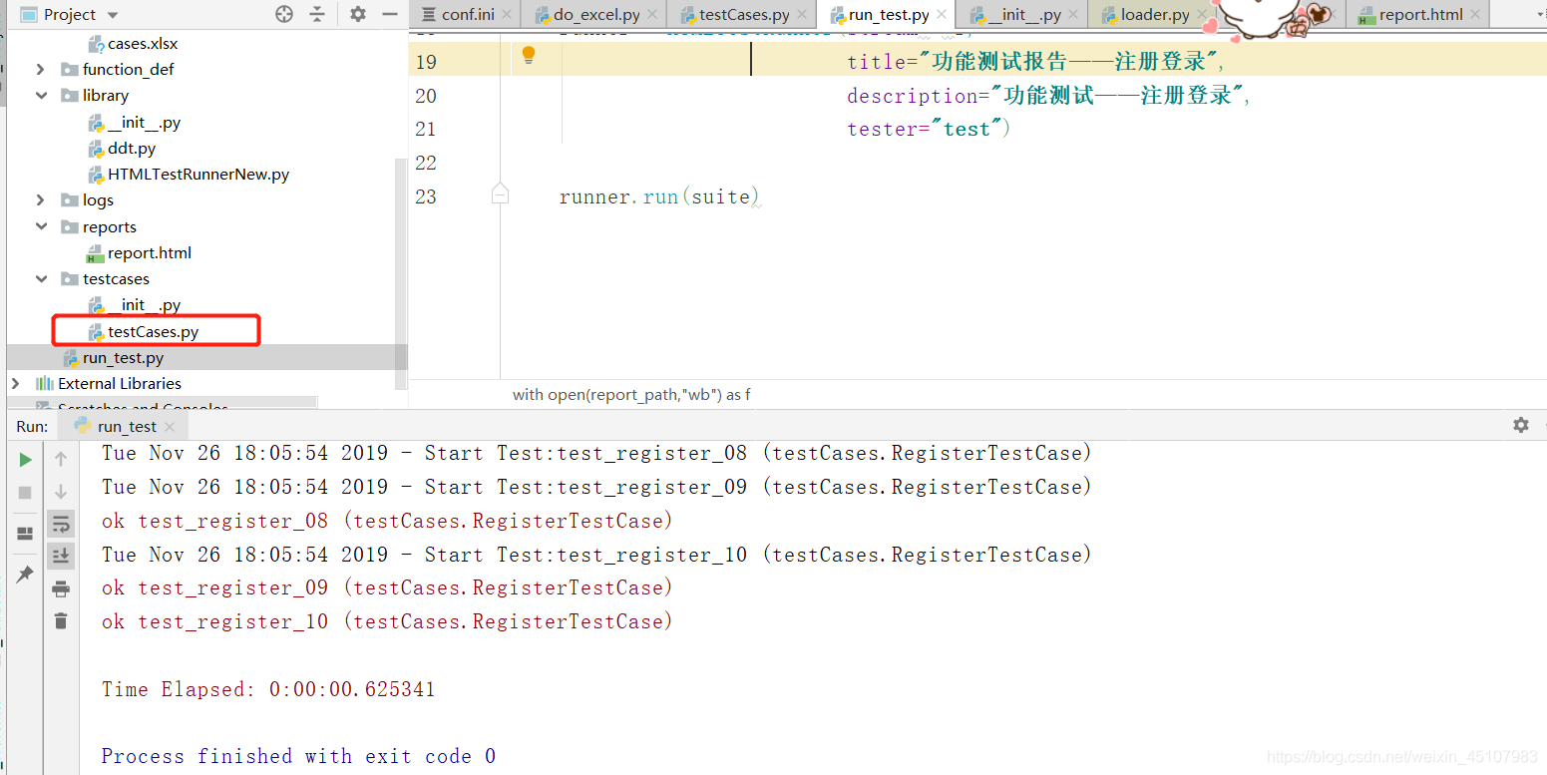
Task: Click line number 22 in gutter
Action: (426, 163)
